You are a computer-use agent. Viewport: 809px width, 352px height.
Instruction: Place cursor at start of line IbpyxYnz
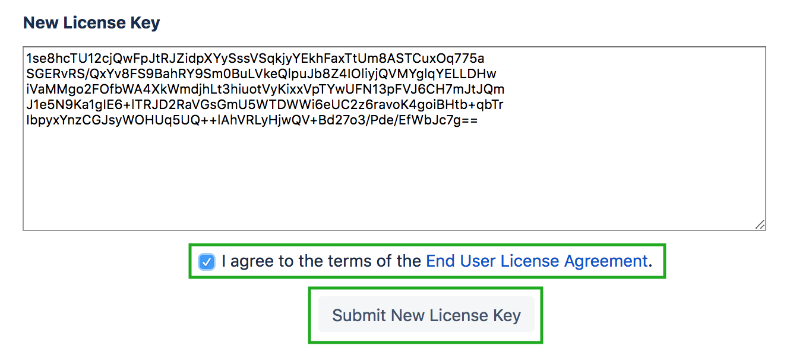tap(27, 120)
